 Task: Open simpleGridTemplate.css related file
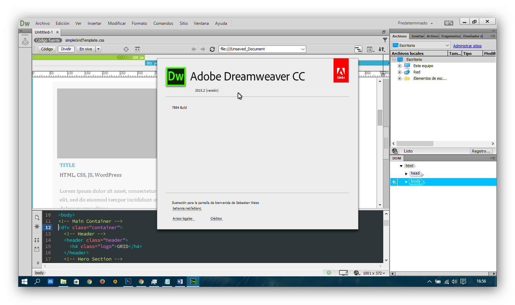85,40
